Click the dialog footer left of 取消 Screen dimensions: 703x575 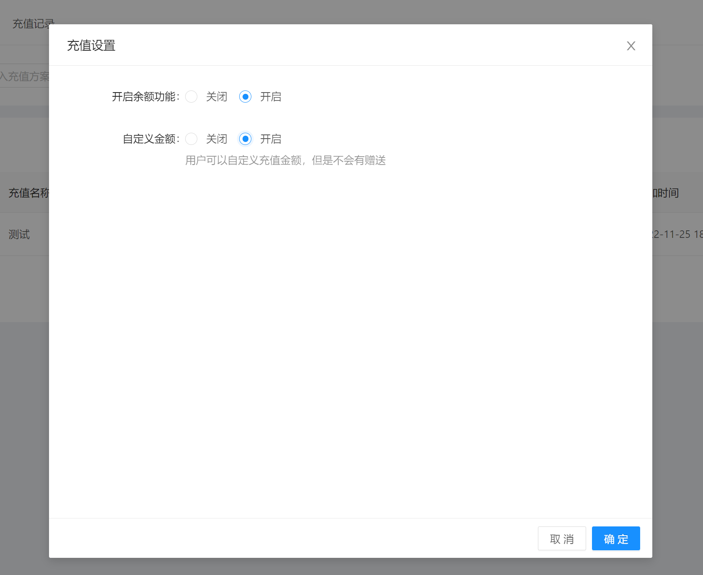pos(293,539)
